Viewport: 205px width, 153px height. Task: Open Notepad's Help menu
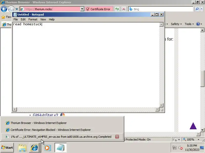point(52,19)
